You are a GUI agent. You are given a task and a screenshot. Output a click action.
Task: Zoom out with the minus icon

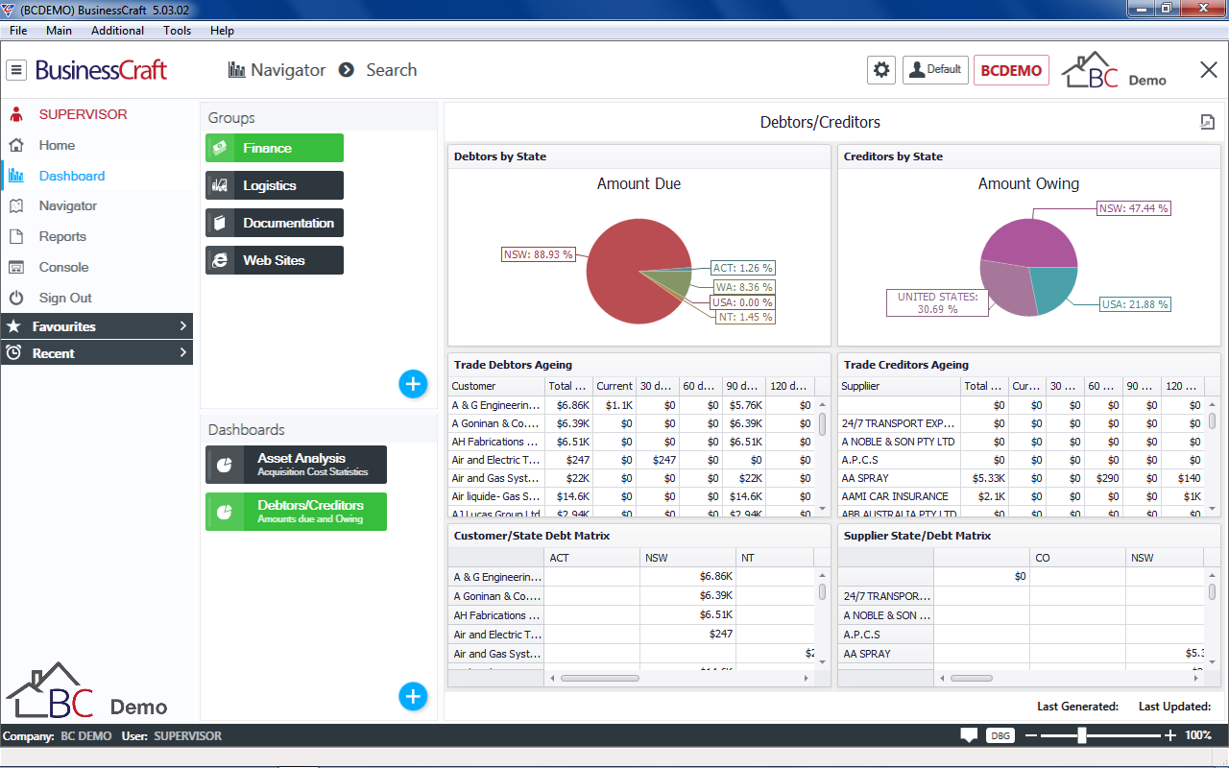click(1032, 735)
